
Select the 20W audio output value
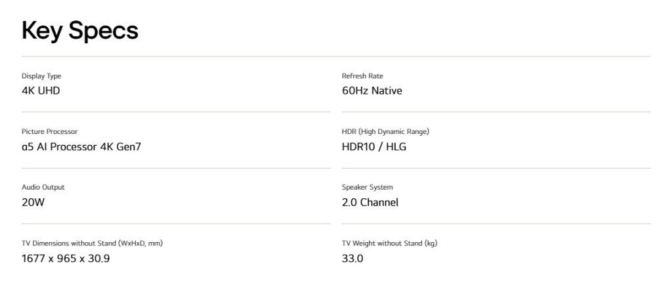pyautogui.click(x=33, y=202)
